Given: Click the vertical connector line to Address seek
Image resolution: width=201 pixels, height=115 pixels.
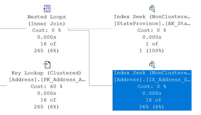Looking at the screenshot, I should pos(89,58).
